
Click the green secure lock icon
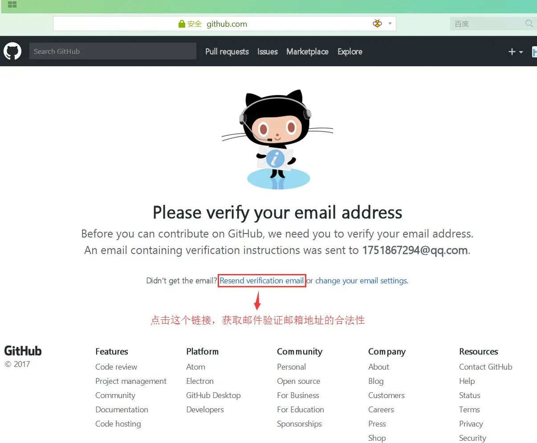tap(182, 24)
